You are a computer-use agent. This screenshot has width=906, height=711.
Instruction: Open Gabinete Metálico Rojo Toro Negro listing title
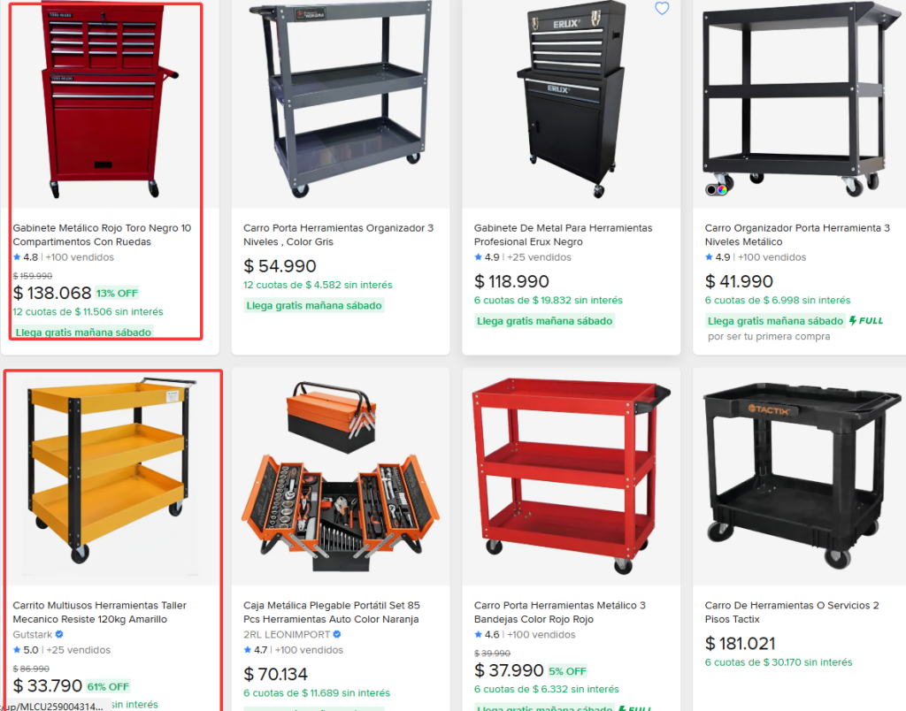pyautogui.click(x=102, y=235)
